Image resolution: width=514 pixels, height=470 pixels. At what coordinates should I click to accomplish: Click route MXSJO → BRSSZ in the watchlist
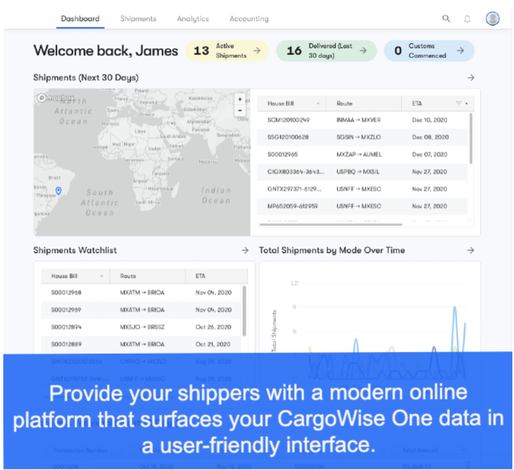tap(142, 327)
